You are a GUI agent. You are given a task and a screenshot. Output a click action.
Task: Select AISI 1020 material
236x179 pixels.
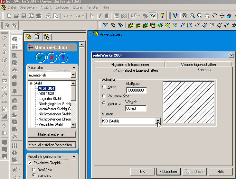coord(46,94)
